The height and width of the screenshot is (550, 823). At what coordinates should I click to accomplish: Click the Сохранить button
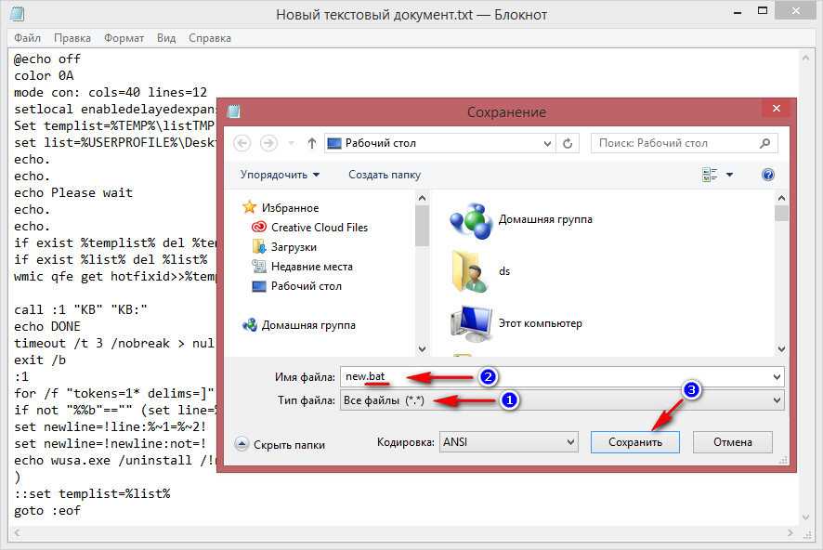[634, 442]
